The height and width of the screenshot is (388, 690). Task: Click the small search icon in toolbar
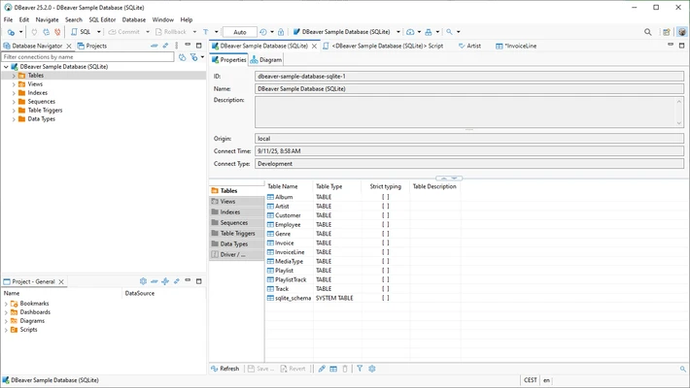click(x=449, y=32)
